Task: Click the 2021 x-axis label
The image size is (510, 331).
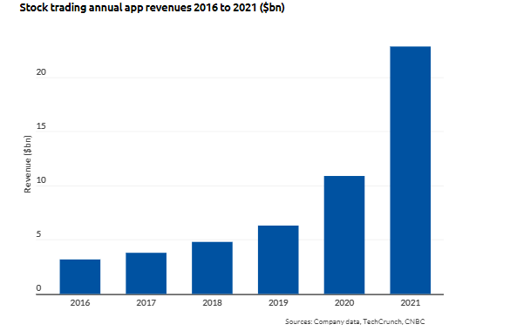Action: pos(410,303)
